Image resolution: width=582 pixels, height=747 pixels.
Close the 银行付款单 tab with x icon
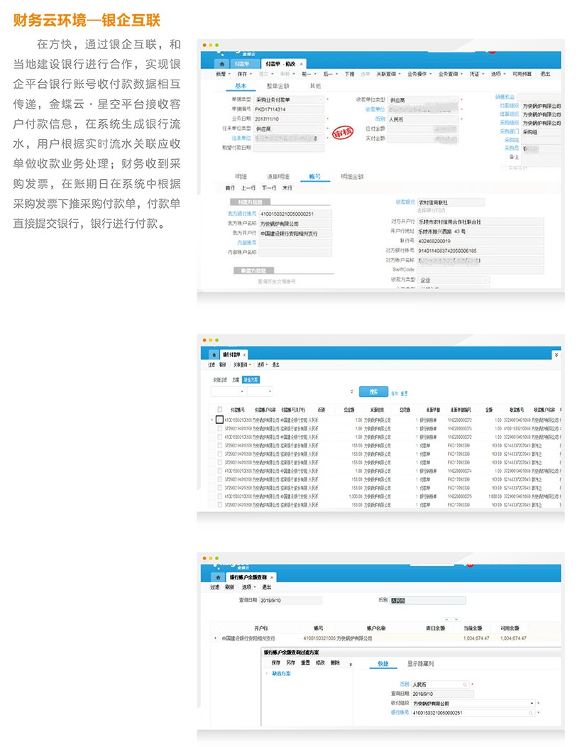(x=245, y=354)
